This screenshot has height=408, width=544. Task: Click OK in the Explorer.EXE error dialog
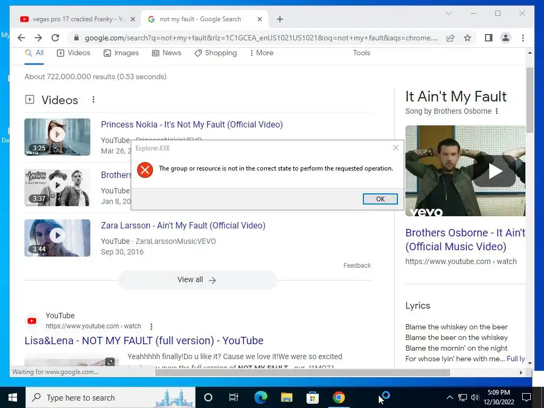click(380, 199)
